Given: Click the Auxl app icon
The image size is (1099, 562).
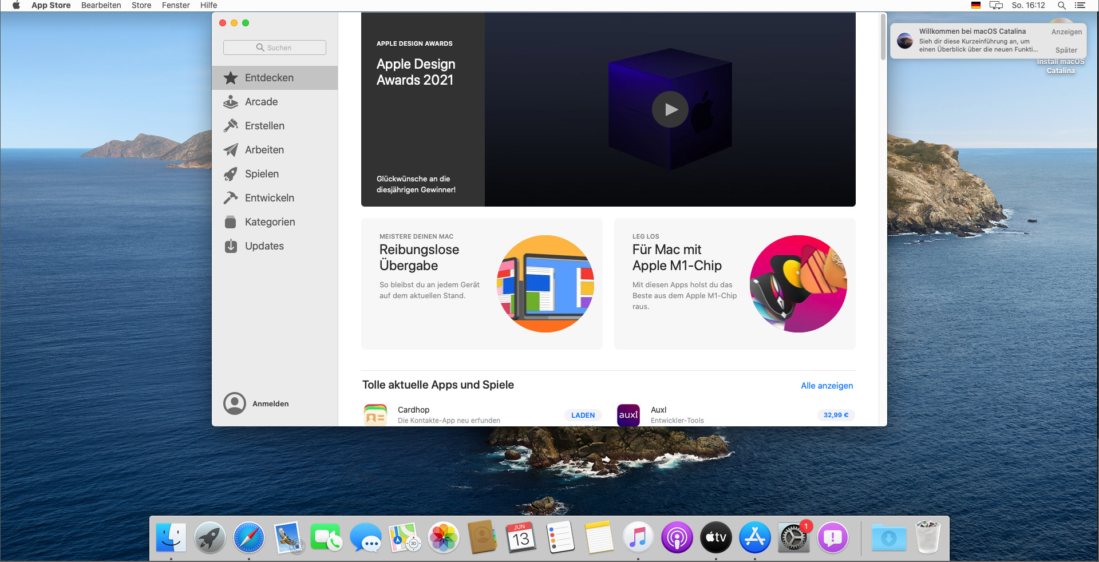Looking at the screenshot, I should [628, 415].
